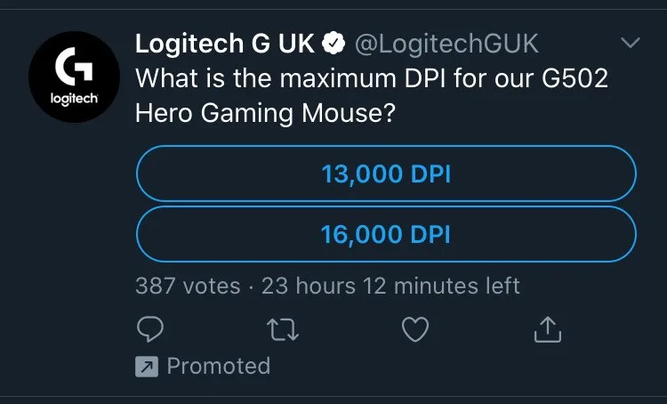
Task: Click the logitech wordmark inside the avatar
Action: [x=75, y=96]
